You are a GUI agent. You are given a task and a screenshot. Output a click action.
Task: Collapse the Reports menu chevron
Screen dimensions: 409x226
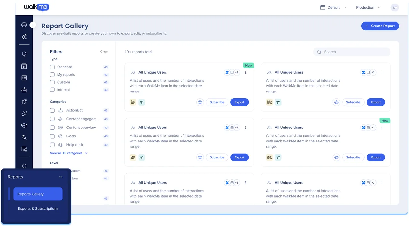(60, 177)
